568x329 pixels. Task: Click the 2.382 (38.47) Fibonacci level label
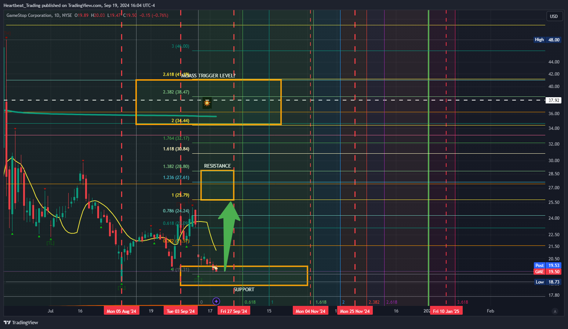click(x=176, y=92)
